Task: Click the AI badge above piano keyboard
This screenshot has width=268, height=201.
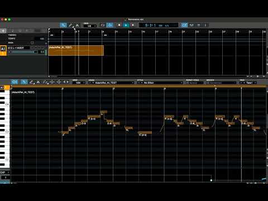Action: [2, 88]
